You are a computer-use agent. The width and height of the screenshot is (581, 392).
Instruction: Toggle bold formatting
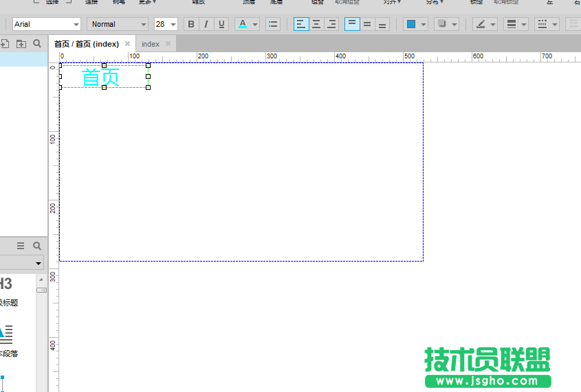pos(191,25)
